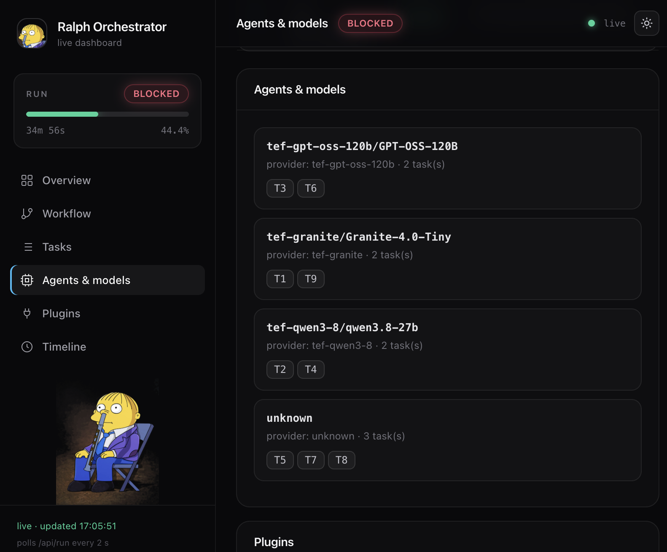Toggle the light/dark theme sun button
Viewport: 667px width, 552px height.
tap(646, 23)
